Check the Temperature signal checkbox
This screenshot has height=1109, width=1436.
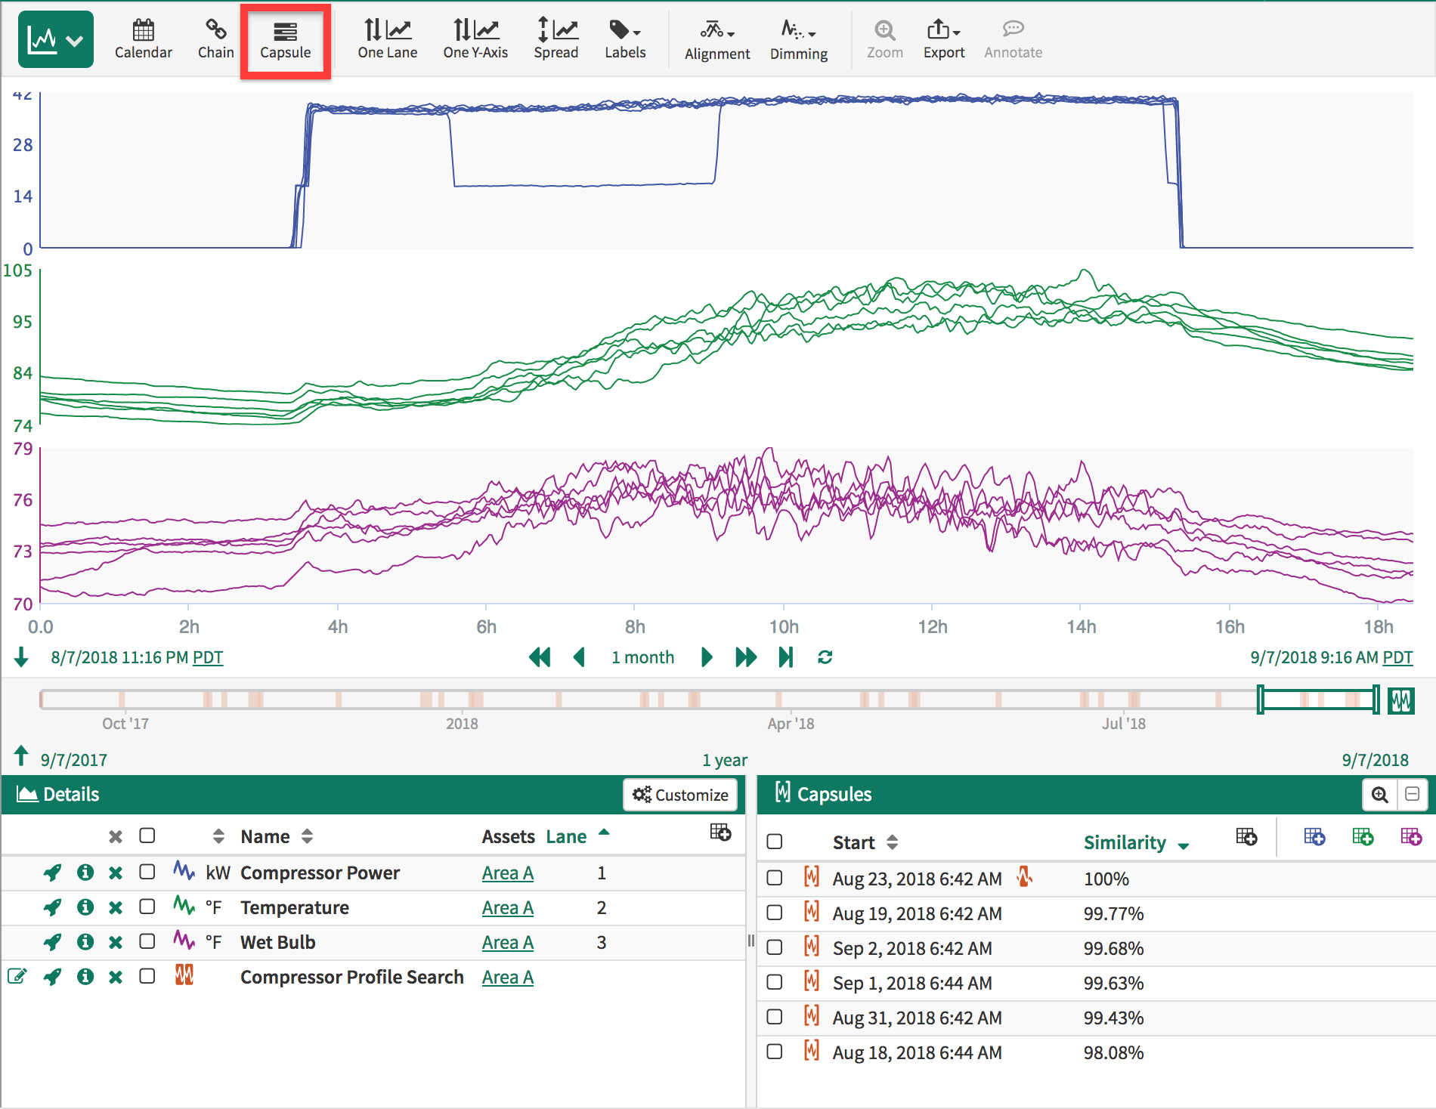tap(147, 907)
